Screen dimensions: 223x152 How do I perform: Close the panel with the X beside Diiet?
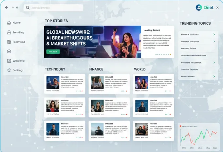[x=217, y=8]
